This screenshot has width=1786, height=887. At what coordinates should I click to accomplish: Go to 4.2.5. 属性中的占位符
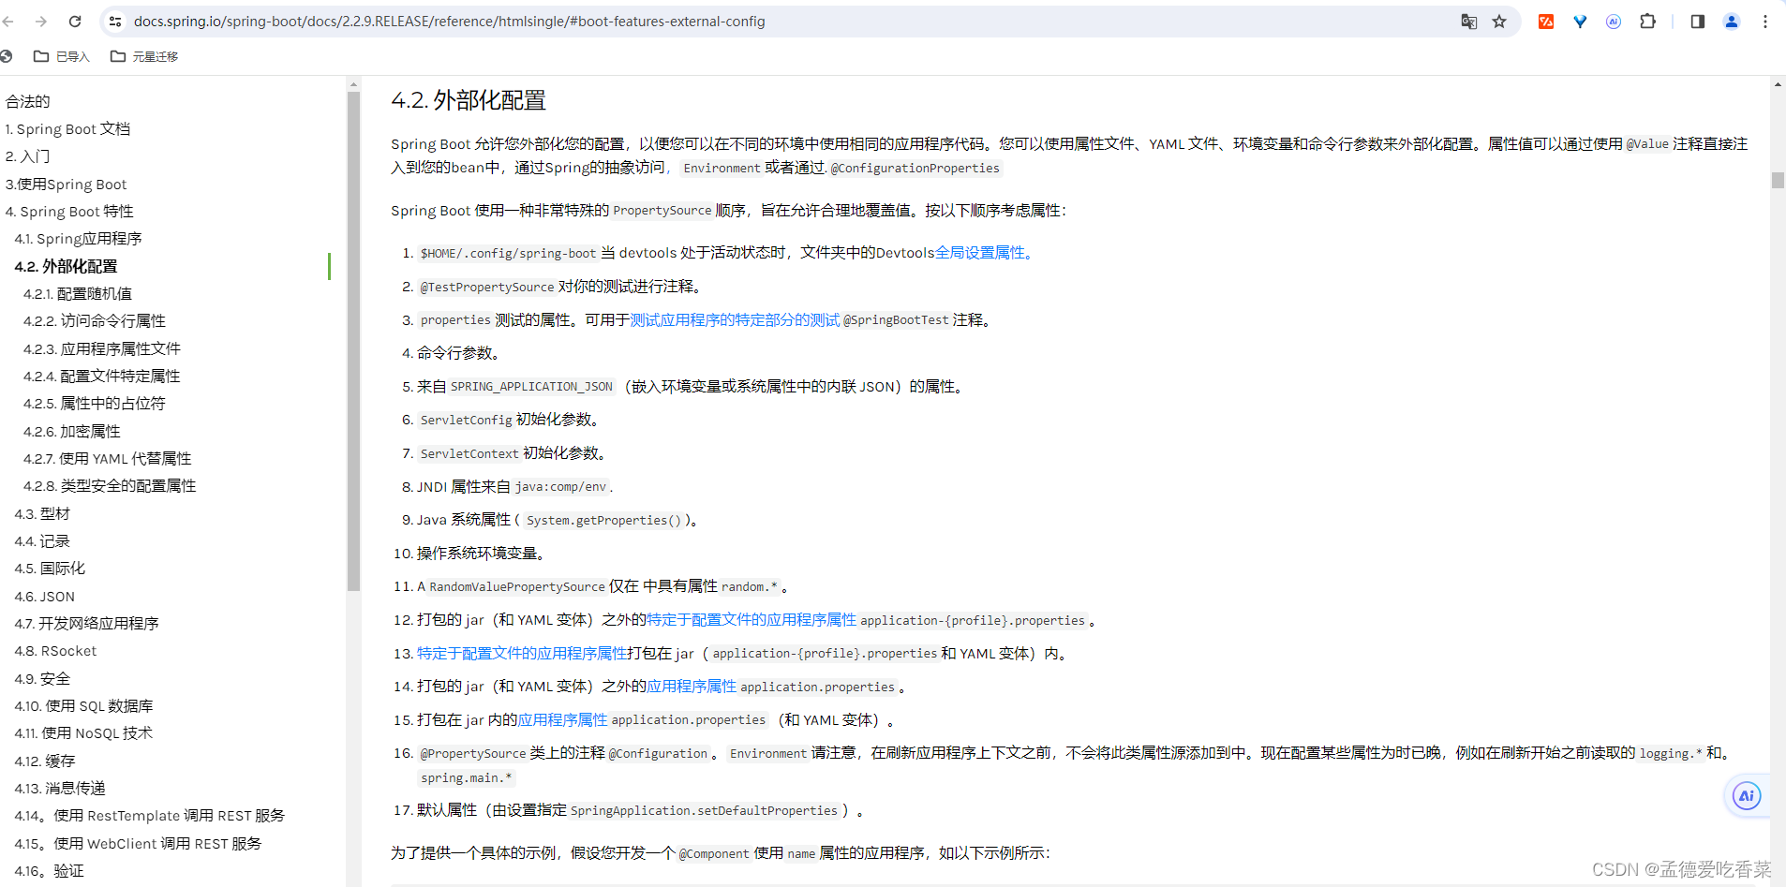(95, 404)
